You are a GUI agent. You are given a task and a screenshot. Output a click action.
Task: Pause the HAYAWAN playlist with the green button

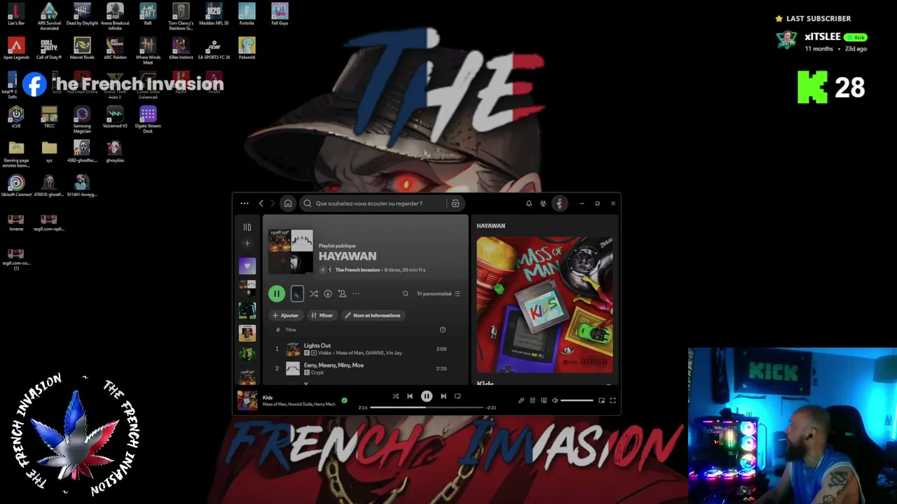277,294
